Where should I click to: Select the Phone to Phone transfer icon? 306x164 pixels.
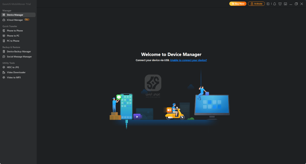(4, 31)
